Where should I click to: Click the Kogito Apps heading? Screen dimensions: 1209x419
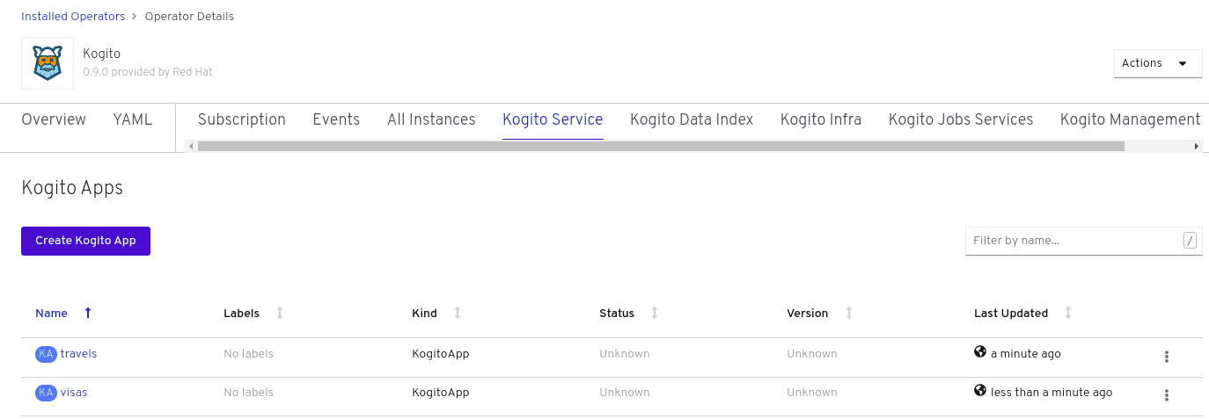tap(72, 187)
